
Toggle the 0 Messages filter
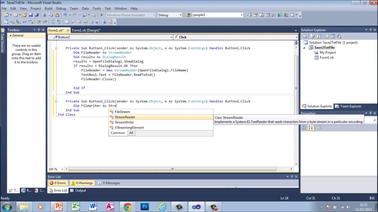point(109,183)
